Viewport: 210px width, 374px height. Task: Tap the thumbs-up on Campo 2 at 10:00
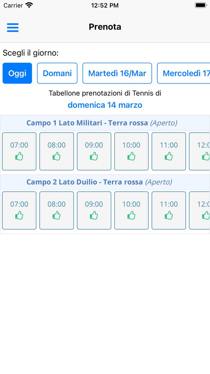tap(131, 215)
